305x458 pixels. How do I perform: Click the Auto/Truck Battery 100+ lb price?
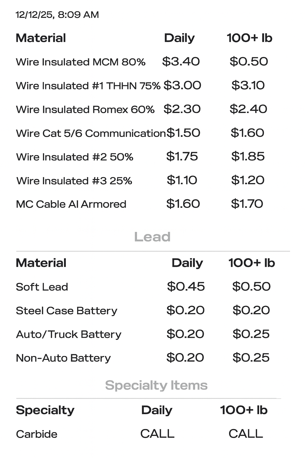[x=251, y=334]
